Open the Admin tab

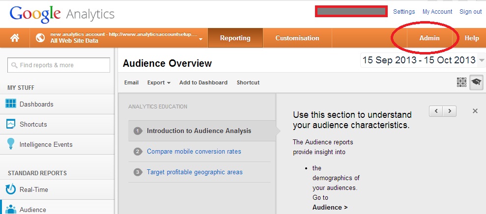click(429, 38)
